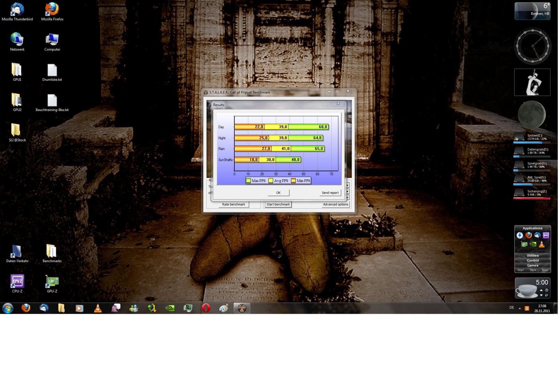
Task: Close the Results dialog
Action: [x=338, y=104]
